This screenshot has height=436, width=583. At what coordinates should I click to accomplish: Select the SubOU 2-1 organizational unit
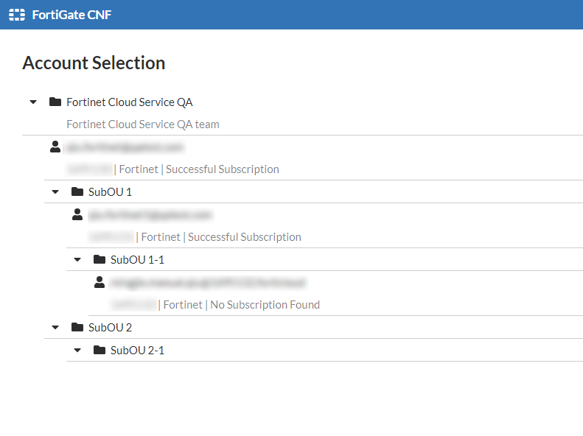coord(137,350)
